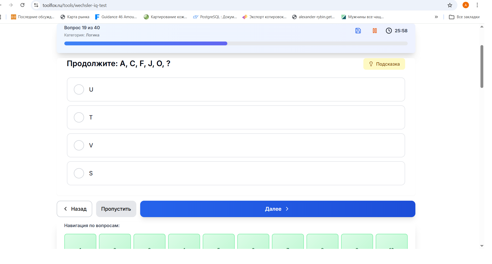This screenshot has height=264, width=492.
Task: Click the clock timer icon
Action: tap(389, 31)
